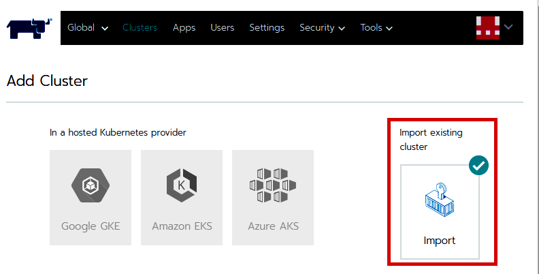The height and width of the screenshot is (274, 539).
Task: Click the Import container key icon
Action: point(440,200)
